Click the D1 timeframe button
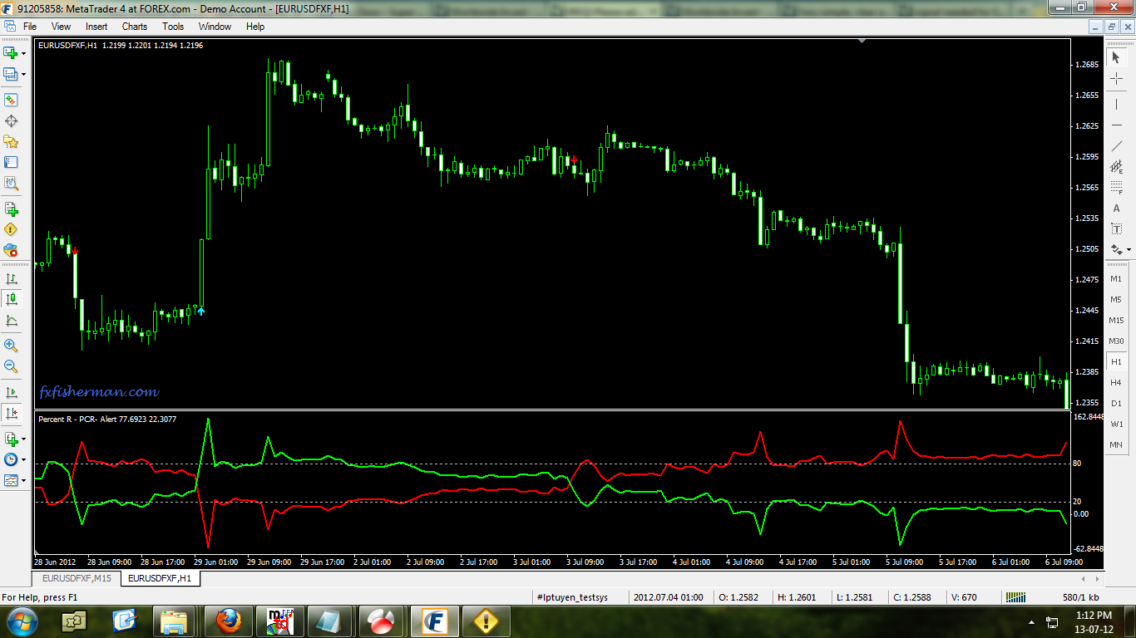 (x=1116, y=403)
